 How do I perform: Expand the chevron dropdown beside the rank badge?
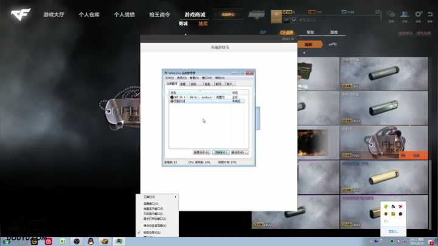click(x=294, y=20)
